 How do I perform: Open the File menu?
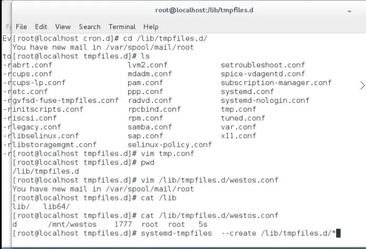point(21,27)
